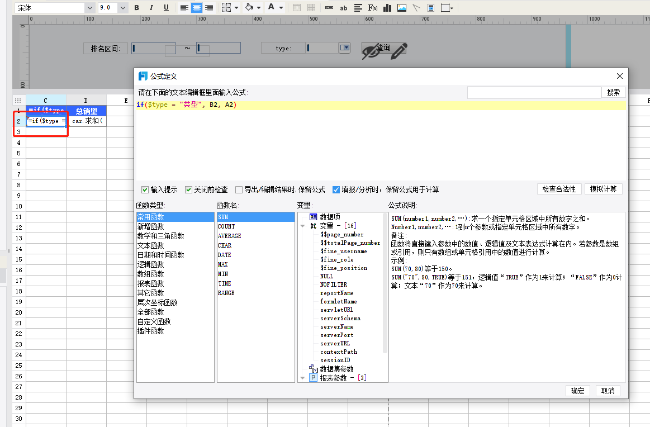Toggle bold text formatting
The image size is (650, 427).
[x=136, y=8]
